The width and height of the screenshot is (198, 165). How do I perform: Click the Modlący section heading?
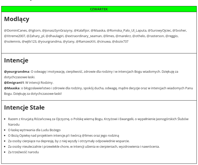(x=17, y=19)
